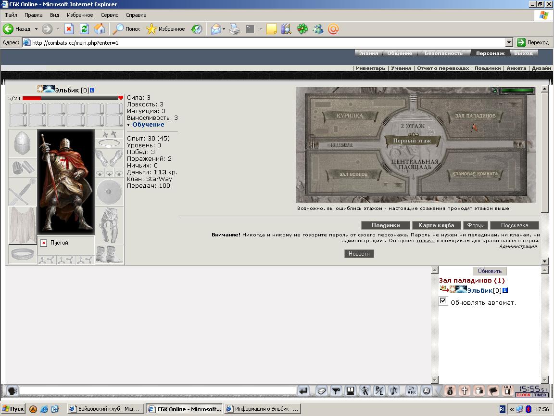Click the sound note icon in chat bar
554x416 pixels.
coord(393,391)
